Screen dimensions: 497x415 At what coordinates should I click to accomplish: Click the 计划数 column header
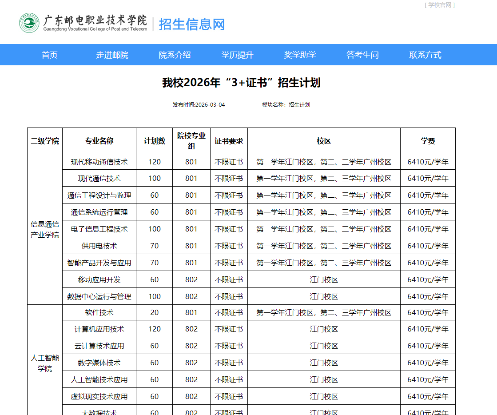[154, 140]
